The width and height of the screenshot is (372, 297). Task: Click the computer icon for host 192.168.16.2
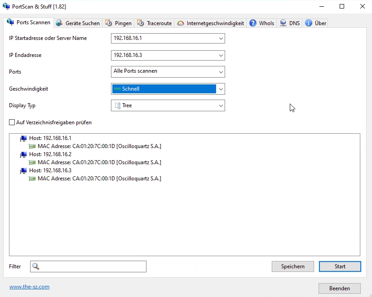[x=23, y=154]
